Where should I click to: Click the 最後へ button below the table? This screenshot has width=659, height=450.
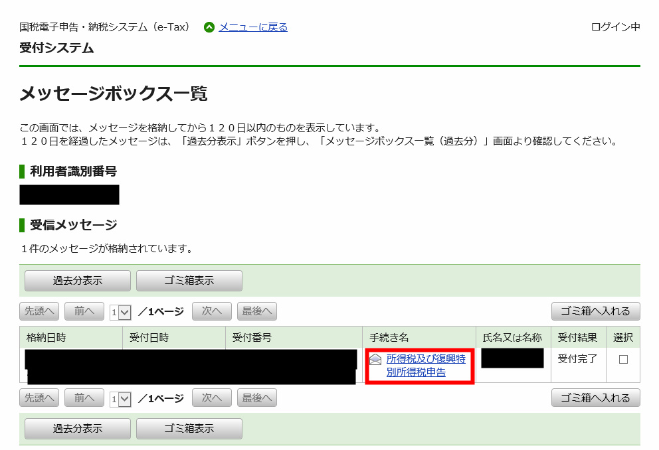pyautogui.click(x=257, y=398)
